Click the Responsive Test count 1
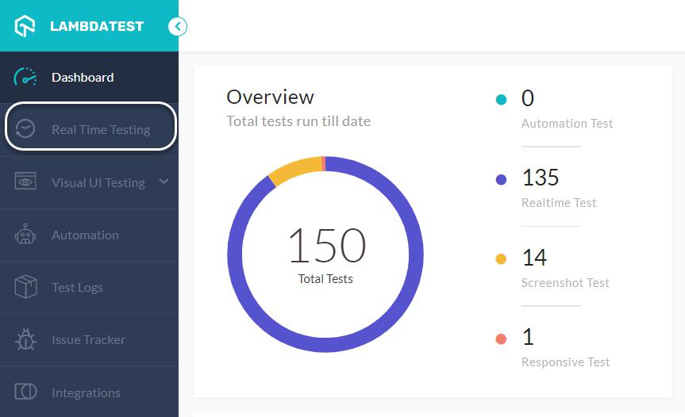 coord(528,337)
